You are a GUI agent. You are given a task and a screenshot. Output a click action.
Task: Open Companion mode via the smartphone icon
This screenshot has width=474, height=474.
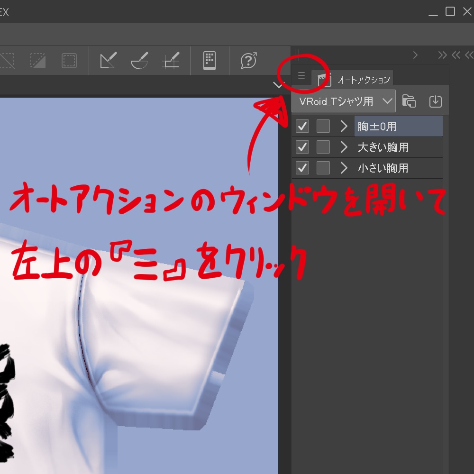tap(209, 61)
